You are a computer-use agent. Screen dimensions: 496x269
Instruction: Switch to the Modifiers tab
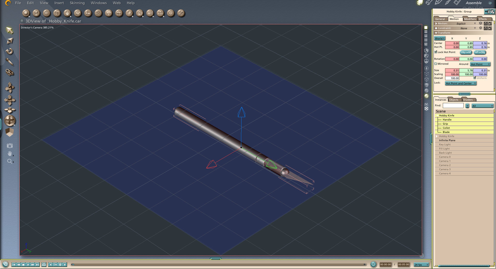tap(470, 19)
